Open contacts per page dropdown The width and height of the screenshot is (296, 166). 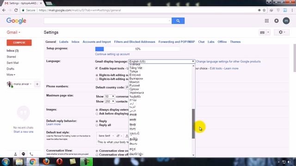(110, 101)
